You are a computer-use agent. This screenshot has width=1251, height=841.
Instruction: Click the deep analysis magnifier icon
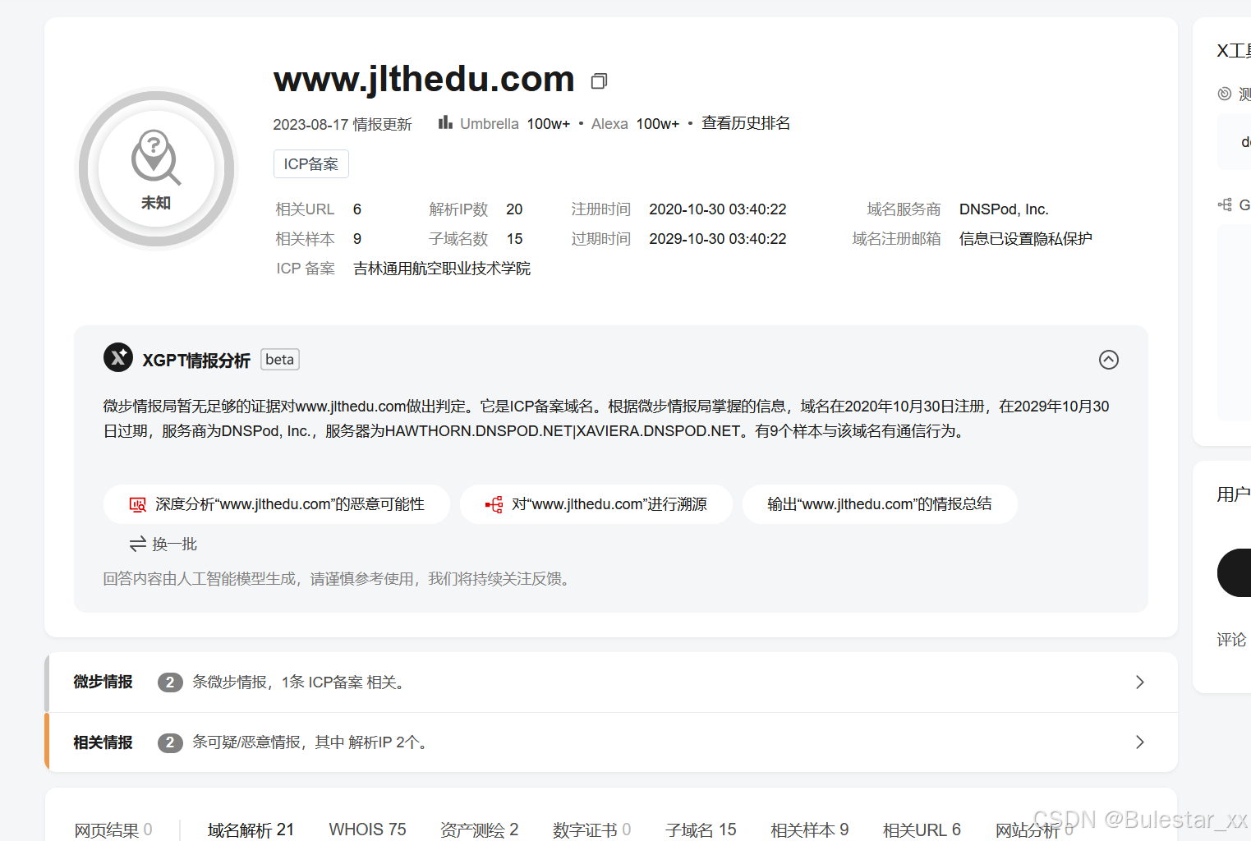coord(138,504)
